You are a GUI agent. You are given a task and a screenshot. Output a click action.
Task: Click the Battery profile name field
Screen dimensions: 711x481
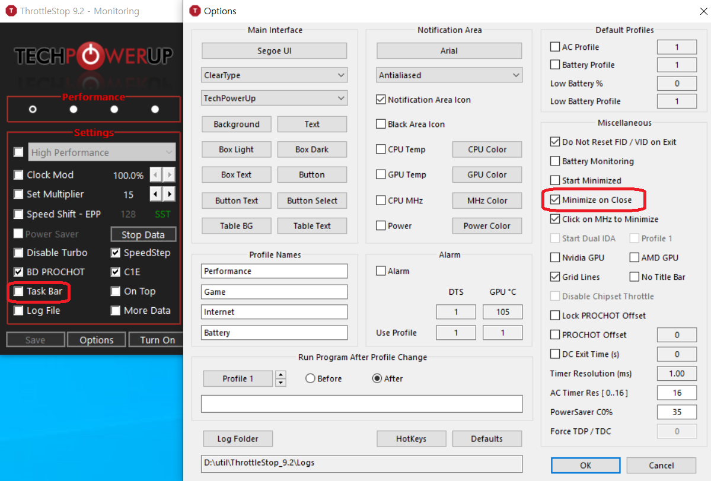pyautogui.click(x=275, y=333)
